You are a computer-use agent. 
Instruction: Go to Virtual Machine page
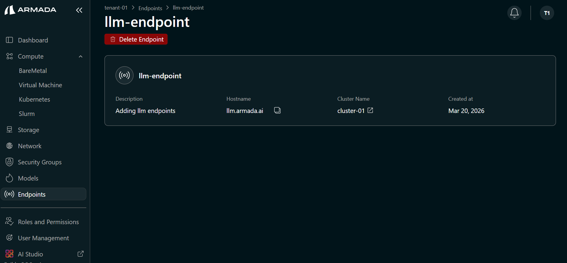(x=40, y=85)
